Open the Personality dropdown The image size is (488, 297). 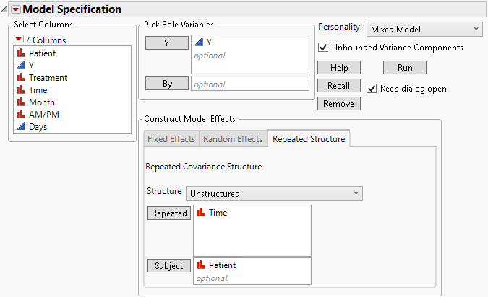click(424, 29)
